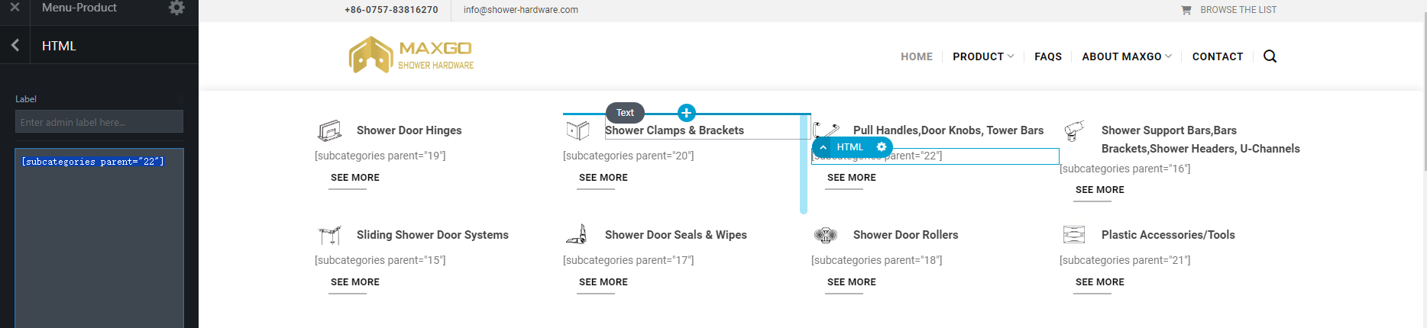This screenshot has height=328, width=1427.
Task: Open Menu-Product settings gear in sidebar
Action: pos(176,8)
